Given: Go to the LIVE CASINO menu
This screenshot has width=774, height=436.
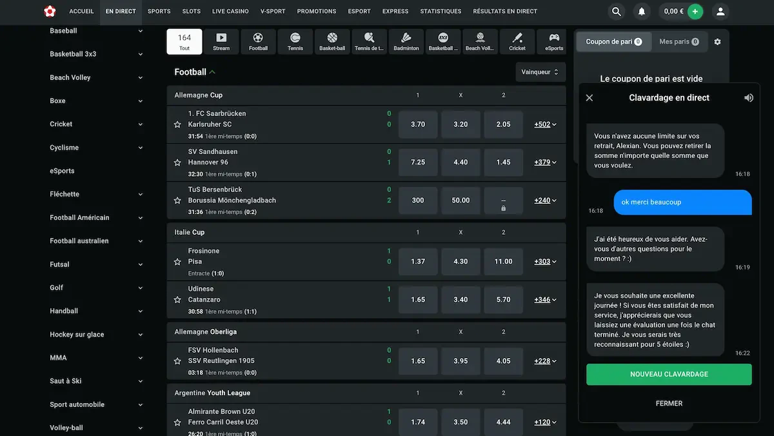Looking at the screenshot, I should coord(230,12).
